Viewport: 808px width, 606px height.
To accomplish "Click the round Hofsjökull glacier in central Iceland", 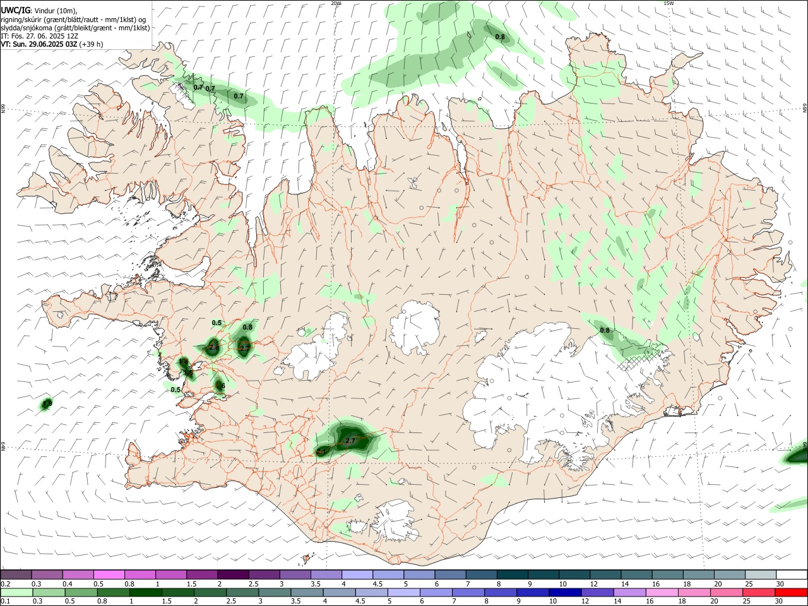I will 415,328.
